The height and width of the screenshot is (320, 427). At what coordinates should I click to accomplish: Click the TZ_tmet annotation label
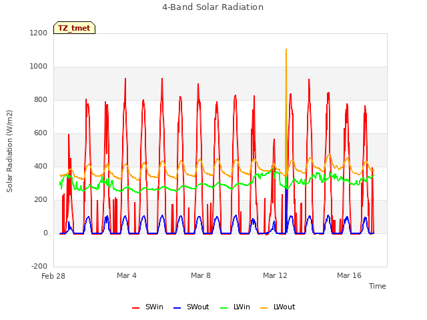[74, 28]
